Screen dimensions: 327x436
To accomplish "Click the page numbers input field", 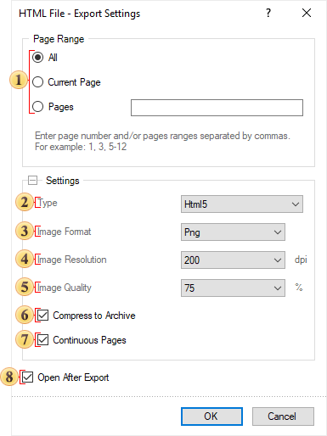I will (217, 108).
